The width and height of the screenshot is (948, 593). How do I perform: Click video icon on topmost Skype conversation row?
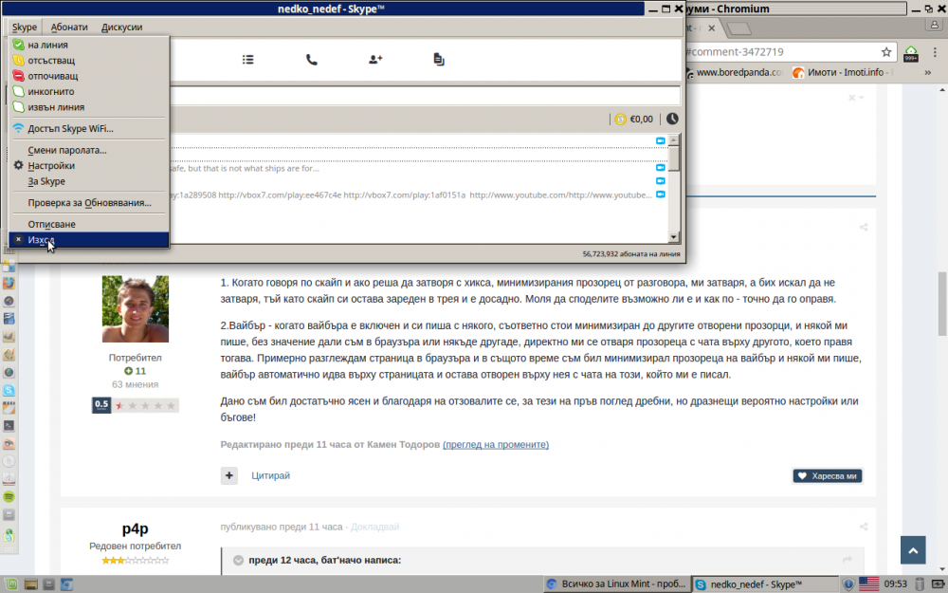[661, 141]
